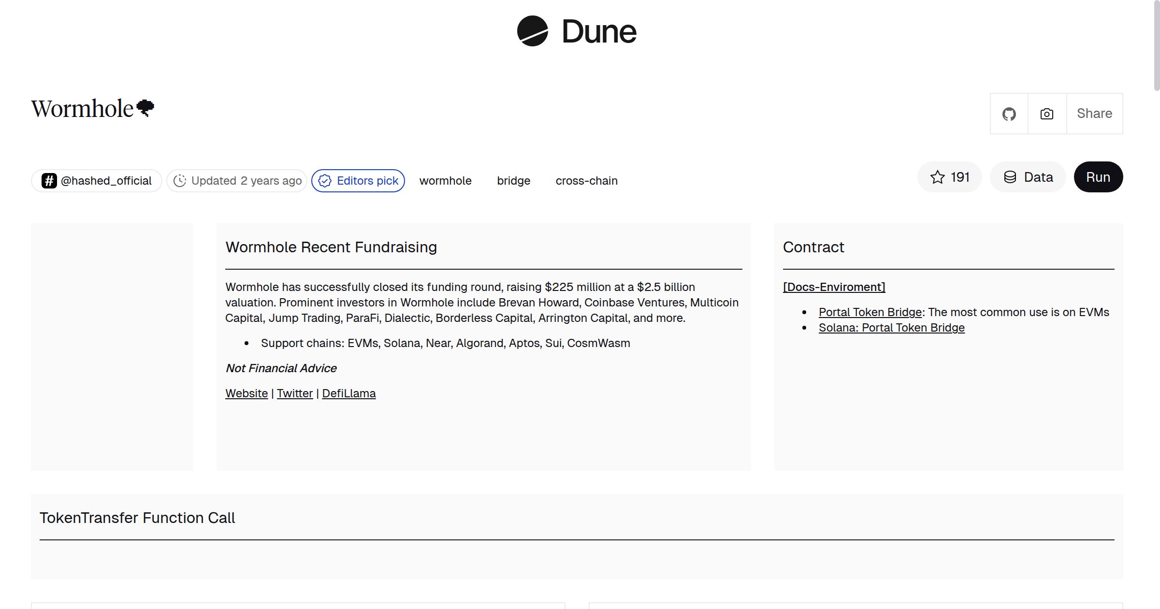Viewport: 1160px width, 609px height.
Task: Click the page vertical scrollbar
Action: [1156, 46]
